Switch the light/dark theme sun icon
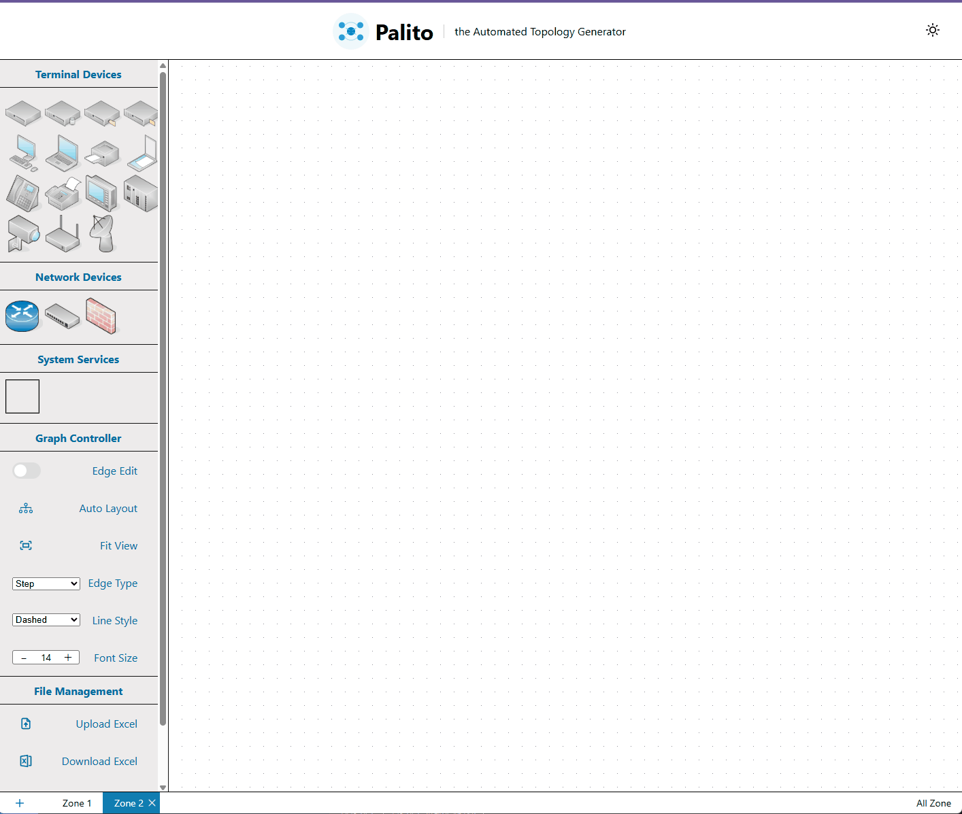Image resolution: width=962 pixels, height=814 pixels. click(x=933, y=30)
